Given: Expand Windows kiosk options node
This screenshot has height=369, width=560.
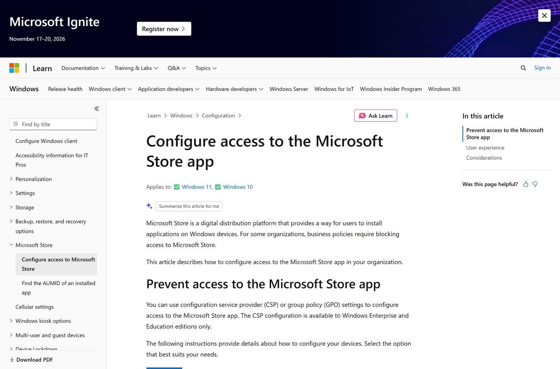Looking at the screenshot, I should point(43,321).
